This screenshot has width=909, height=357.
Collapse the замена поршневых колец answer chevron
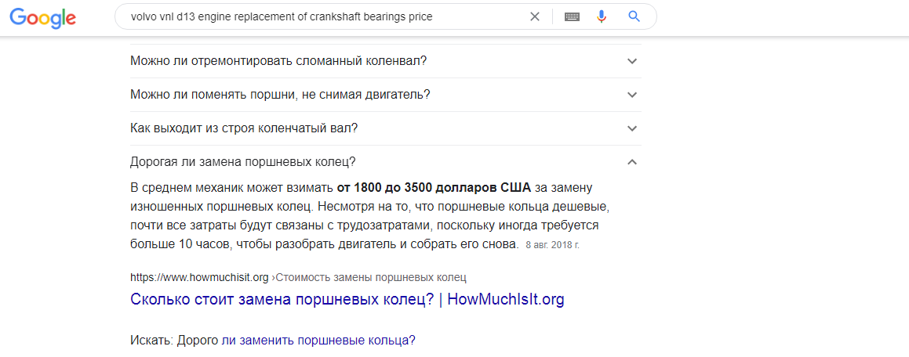point(632,162)
